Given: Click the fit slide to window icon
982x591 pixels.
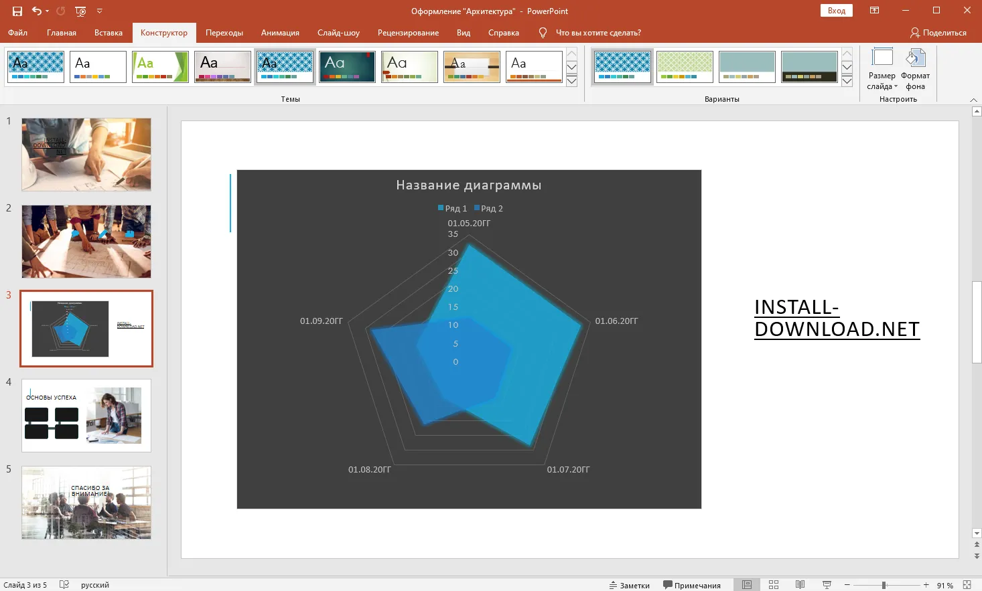Looking at the screenshot, I should click(967, 585).
